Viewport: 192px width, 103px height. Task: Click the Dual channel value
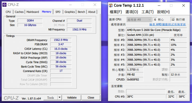[79, 21]
